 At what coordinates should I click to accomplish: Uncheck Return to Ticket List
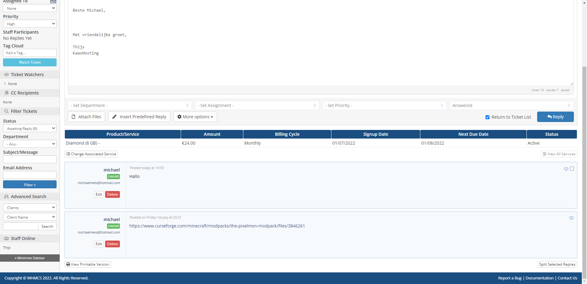(487, 117)
